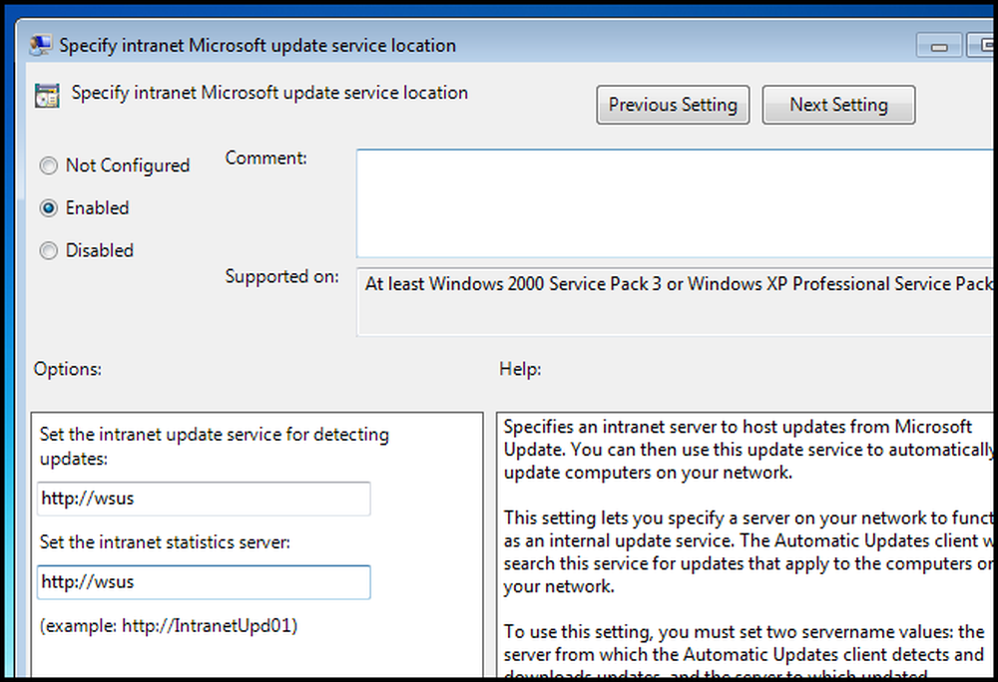Click the policy name heading below the title bar

click(x=269, y=93)
